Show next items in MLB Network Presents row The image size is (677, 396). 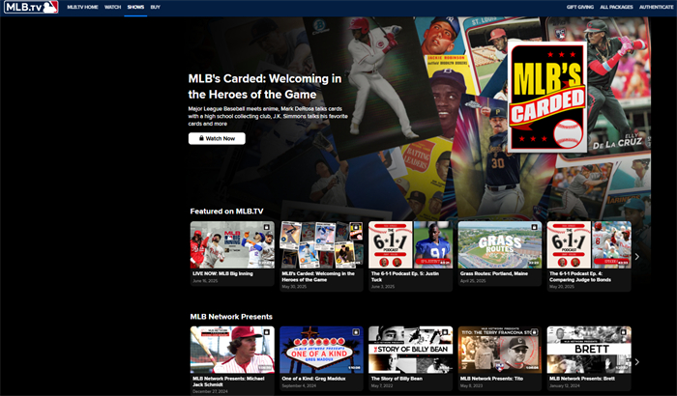[x=636, y=362]
